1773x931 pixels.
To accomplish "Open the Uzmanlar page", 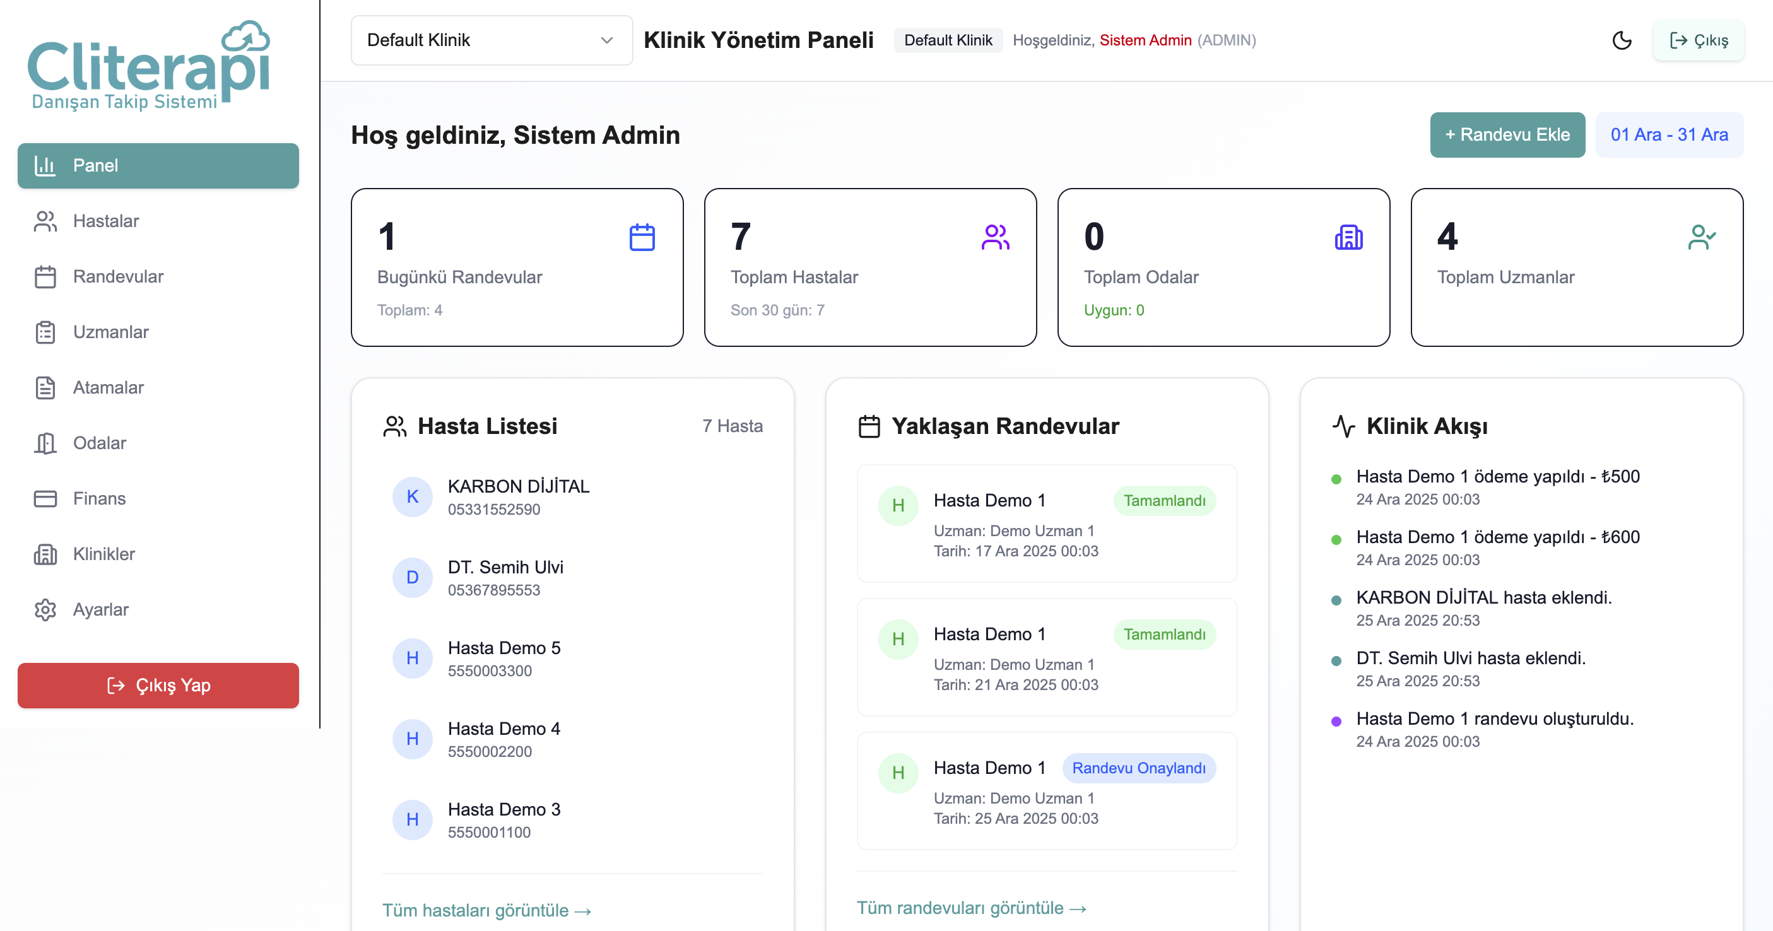I will 110,332.
